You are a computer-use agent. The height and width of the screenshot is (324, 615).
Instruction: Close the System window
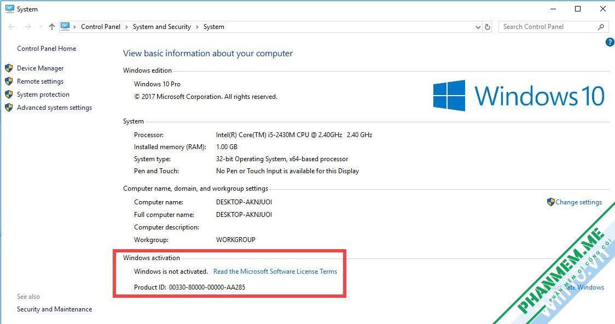(x=603, y=9)
